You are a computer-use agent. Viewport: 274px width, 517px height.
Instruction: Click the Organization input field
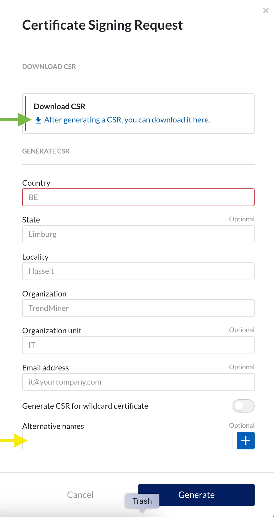click(x=138, y=308)
